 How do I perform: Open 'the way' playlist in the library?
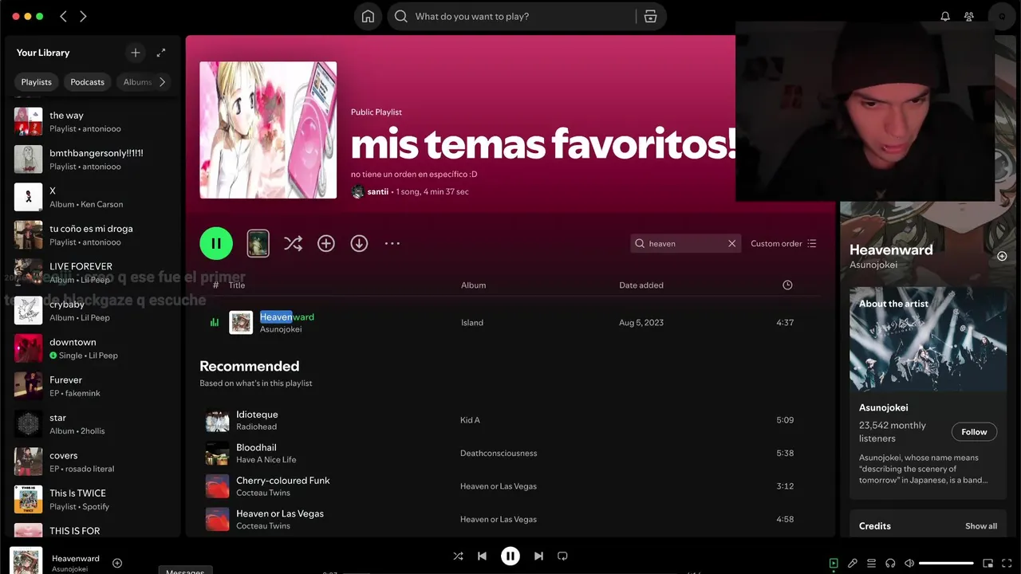[93, 121]
